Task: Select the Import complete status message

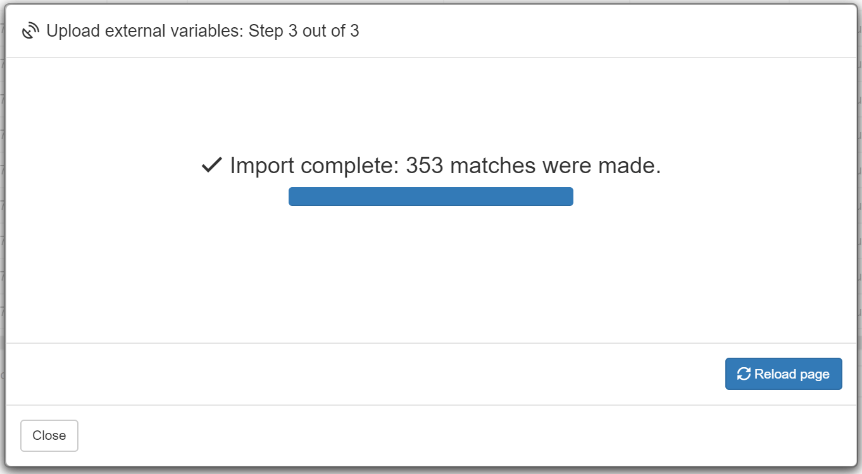Action: coord(431,166)
